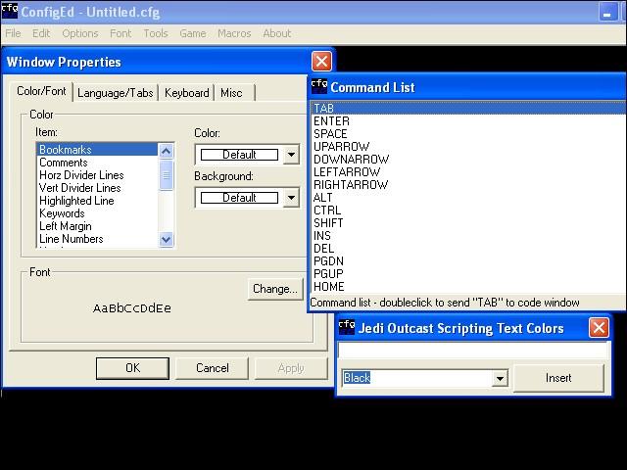
Task: Open the Macros menu
Action: (x=234, y=33)
